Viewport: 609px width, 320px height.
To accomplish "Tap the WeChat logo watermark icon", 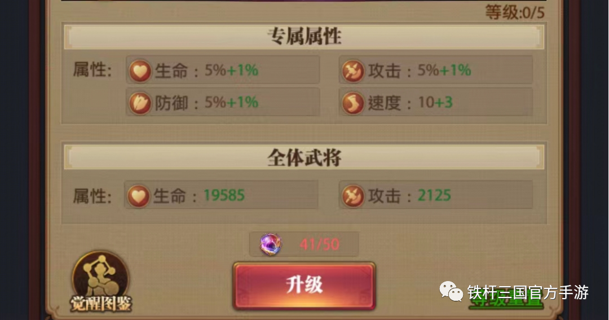I will (x=451, y=291).
